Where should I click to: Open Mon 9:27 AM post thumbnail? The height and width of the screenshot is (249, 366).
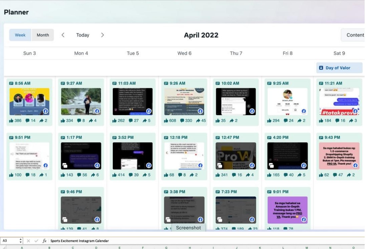[x=81, y=101]
